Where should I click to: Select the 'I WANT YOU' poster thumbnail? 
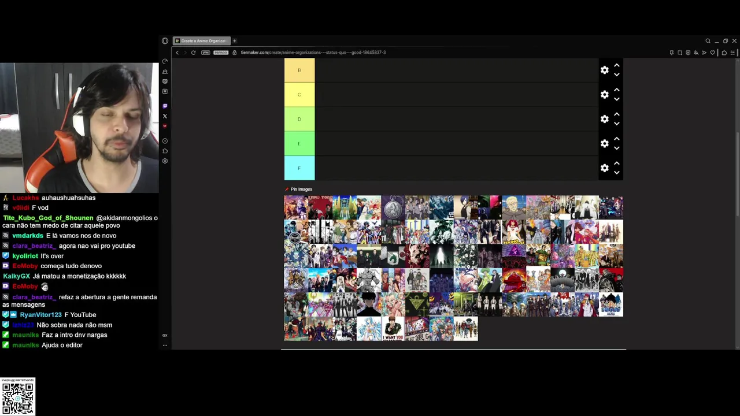tap(393, 329)
